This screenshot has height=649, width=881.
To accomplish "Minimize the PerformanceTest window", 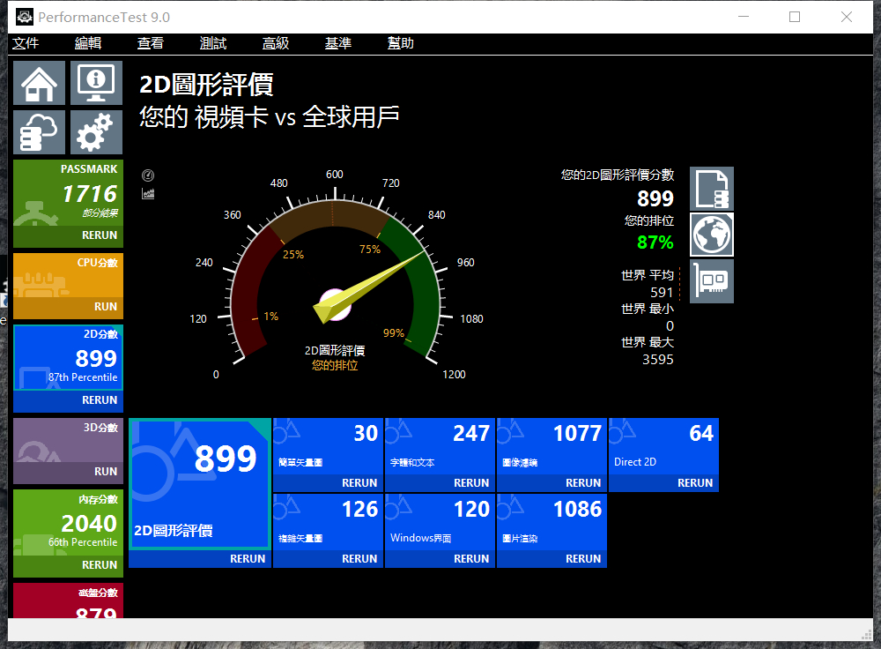I will pyautogui.click(x=744, y=17).
